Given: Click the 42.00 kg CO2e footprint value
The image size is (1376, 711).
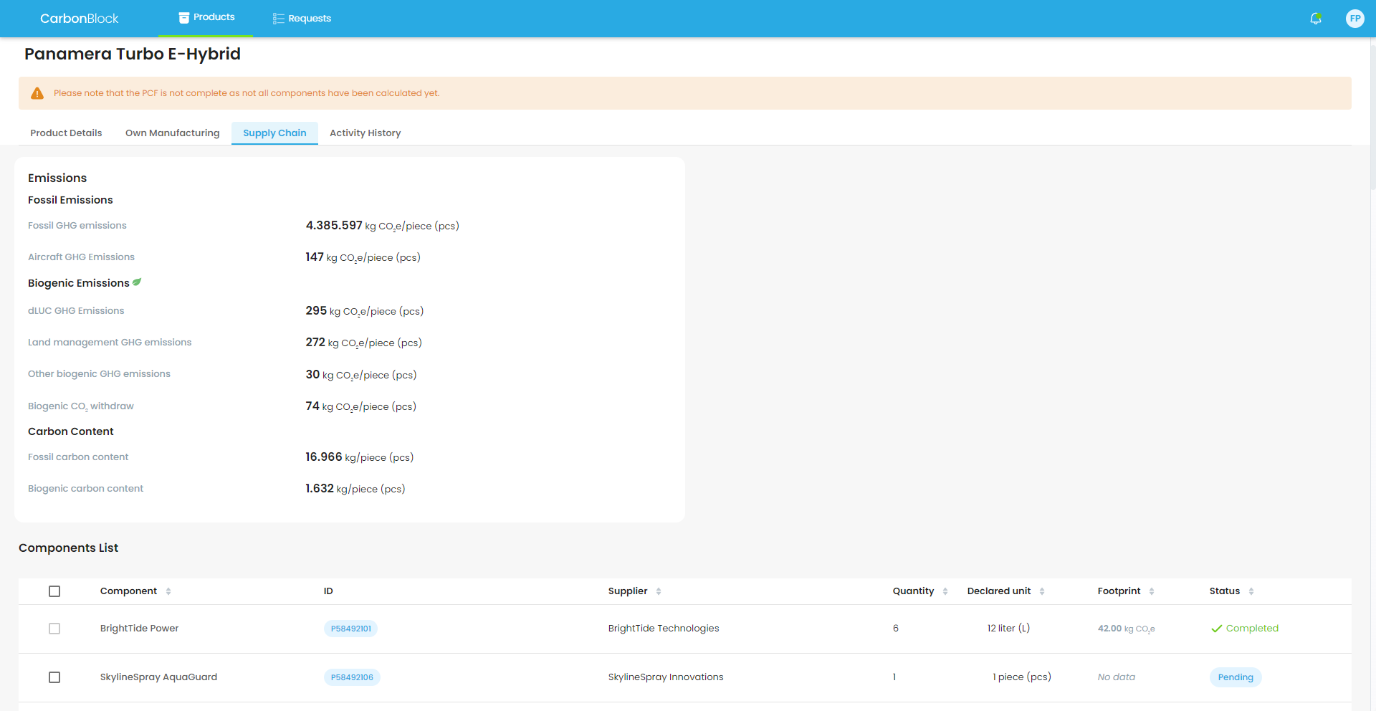Looking at the screenshot, I should point(1126,629).
